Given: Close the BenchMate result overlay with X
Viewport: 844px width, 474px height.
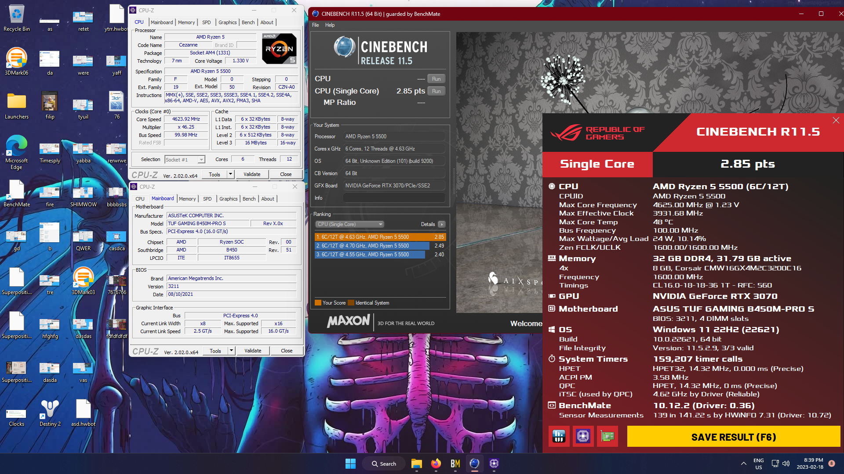Looking at the screenshot, I should [x=836, y=120].
